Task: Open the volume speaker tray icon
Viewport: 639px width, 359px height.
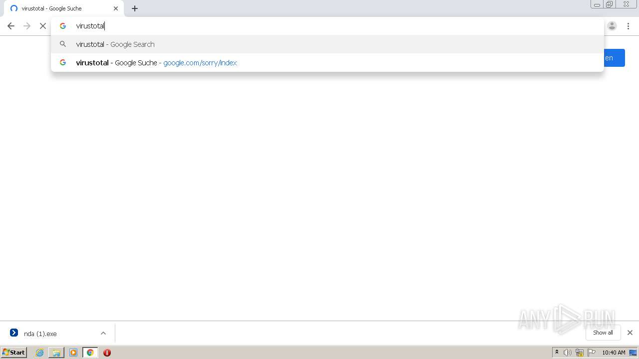Action: 568,353
